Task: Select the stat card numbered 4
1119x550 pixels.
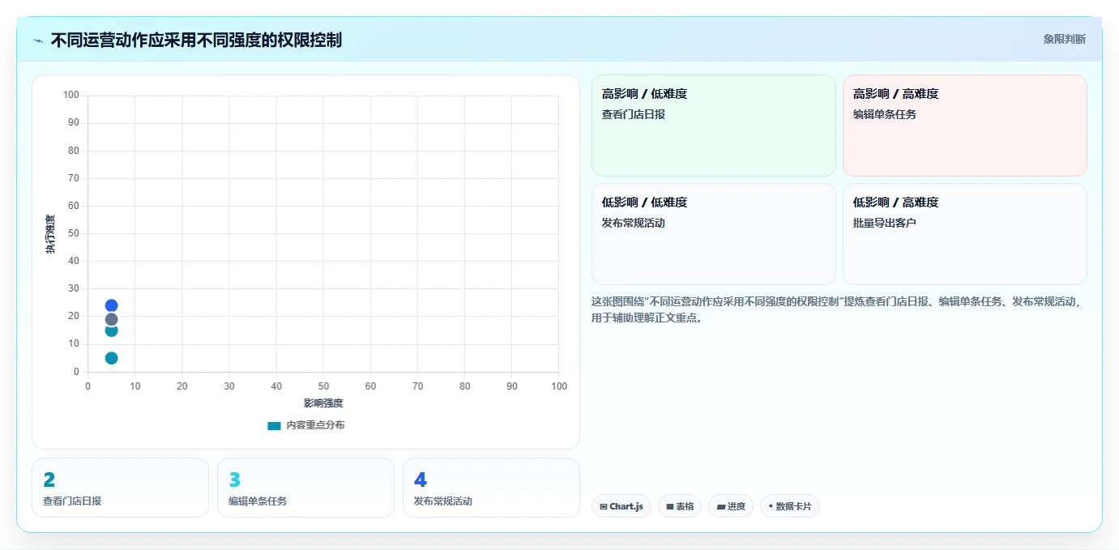Action: (491, 488)
